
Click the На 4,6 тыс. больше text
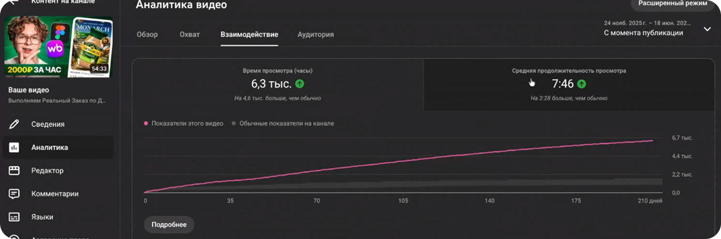click(278, 98)
